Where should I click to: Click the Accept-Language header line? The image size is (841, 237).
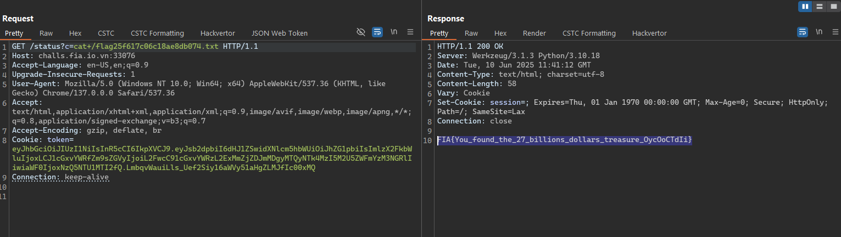coord(80,65)
